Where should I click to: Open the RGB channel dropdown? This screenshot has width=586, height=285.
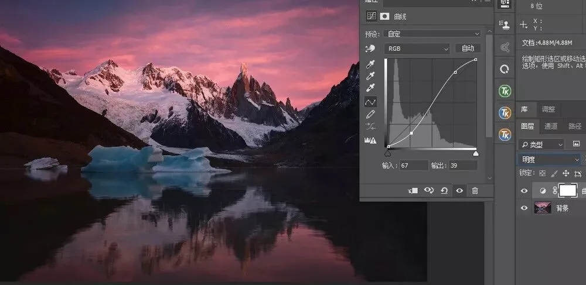tap(417, 49)
